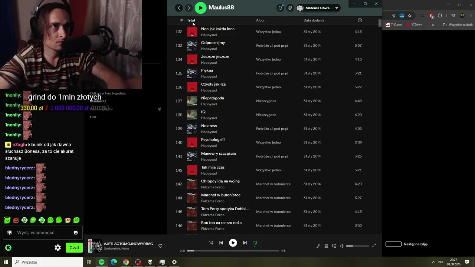Screen dimensions: 475x267
Task: Go back in Spotify navigation
Action: point(179,8)
